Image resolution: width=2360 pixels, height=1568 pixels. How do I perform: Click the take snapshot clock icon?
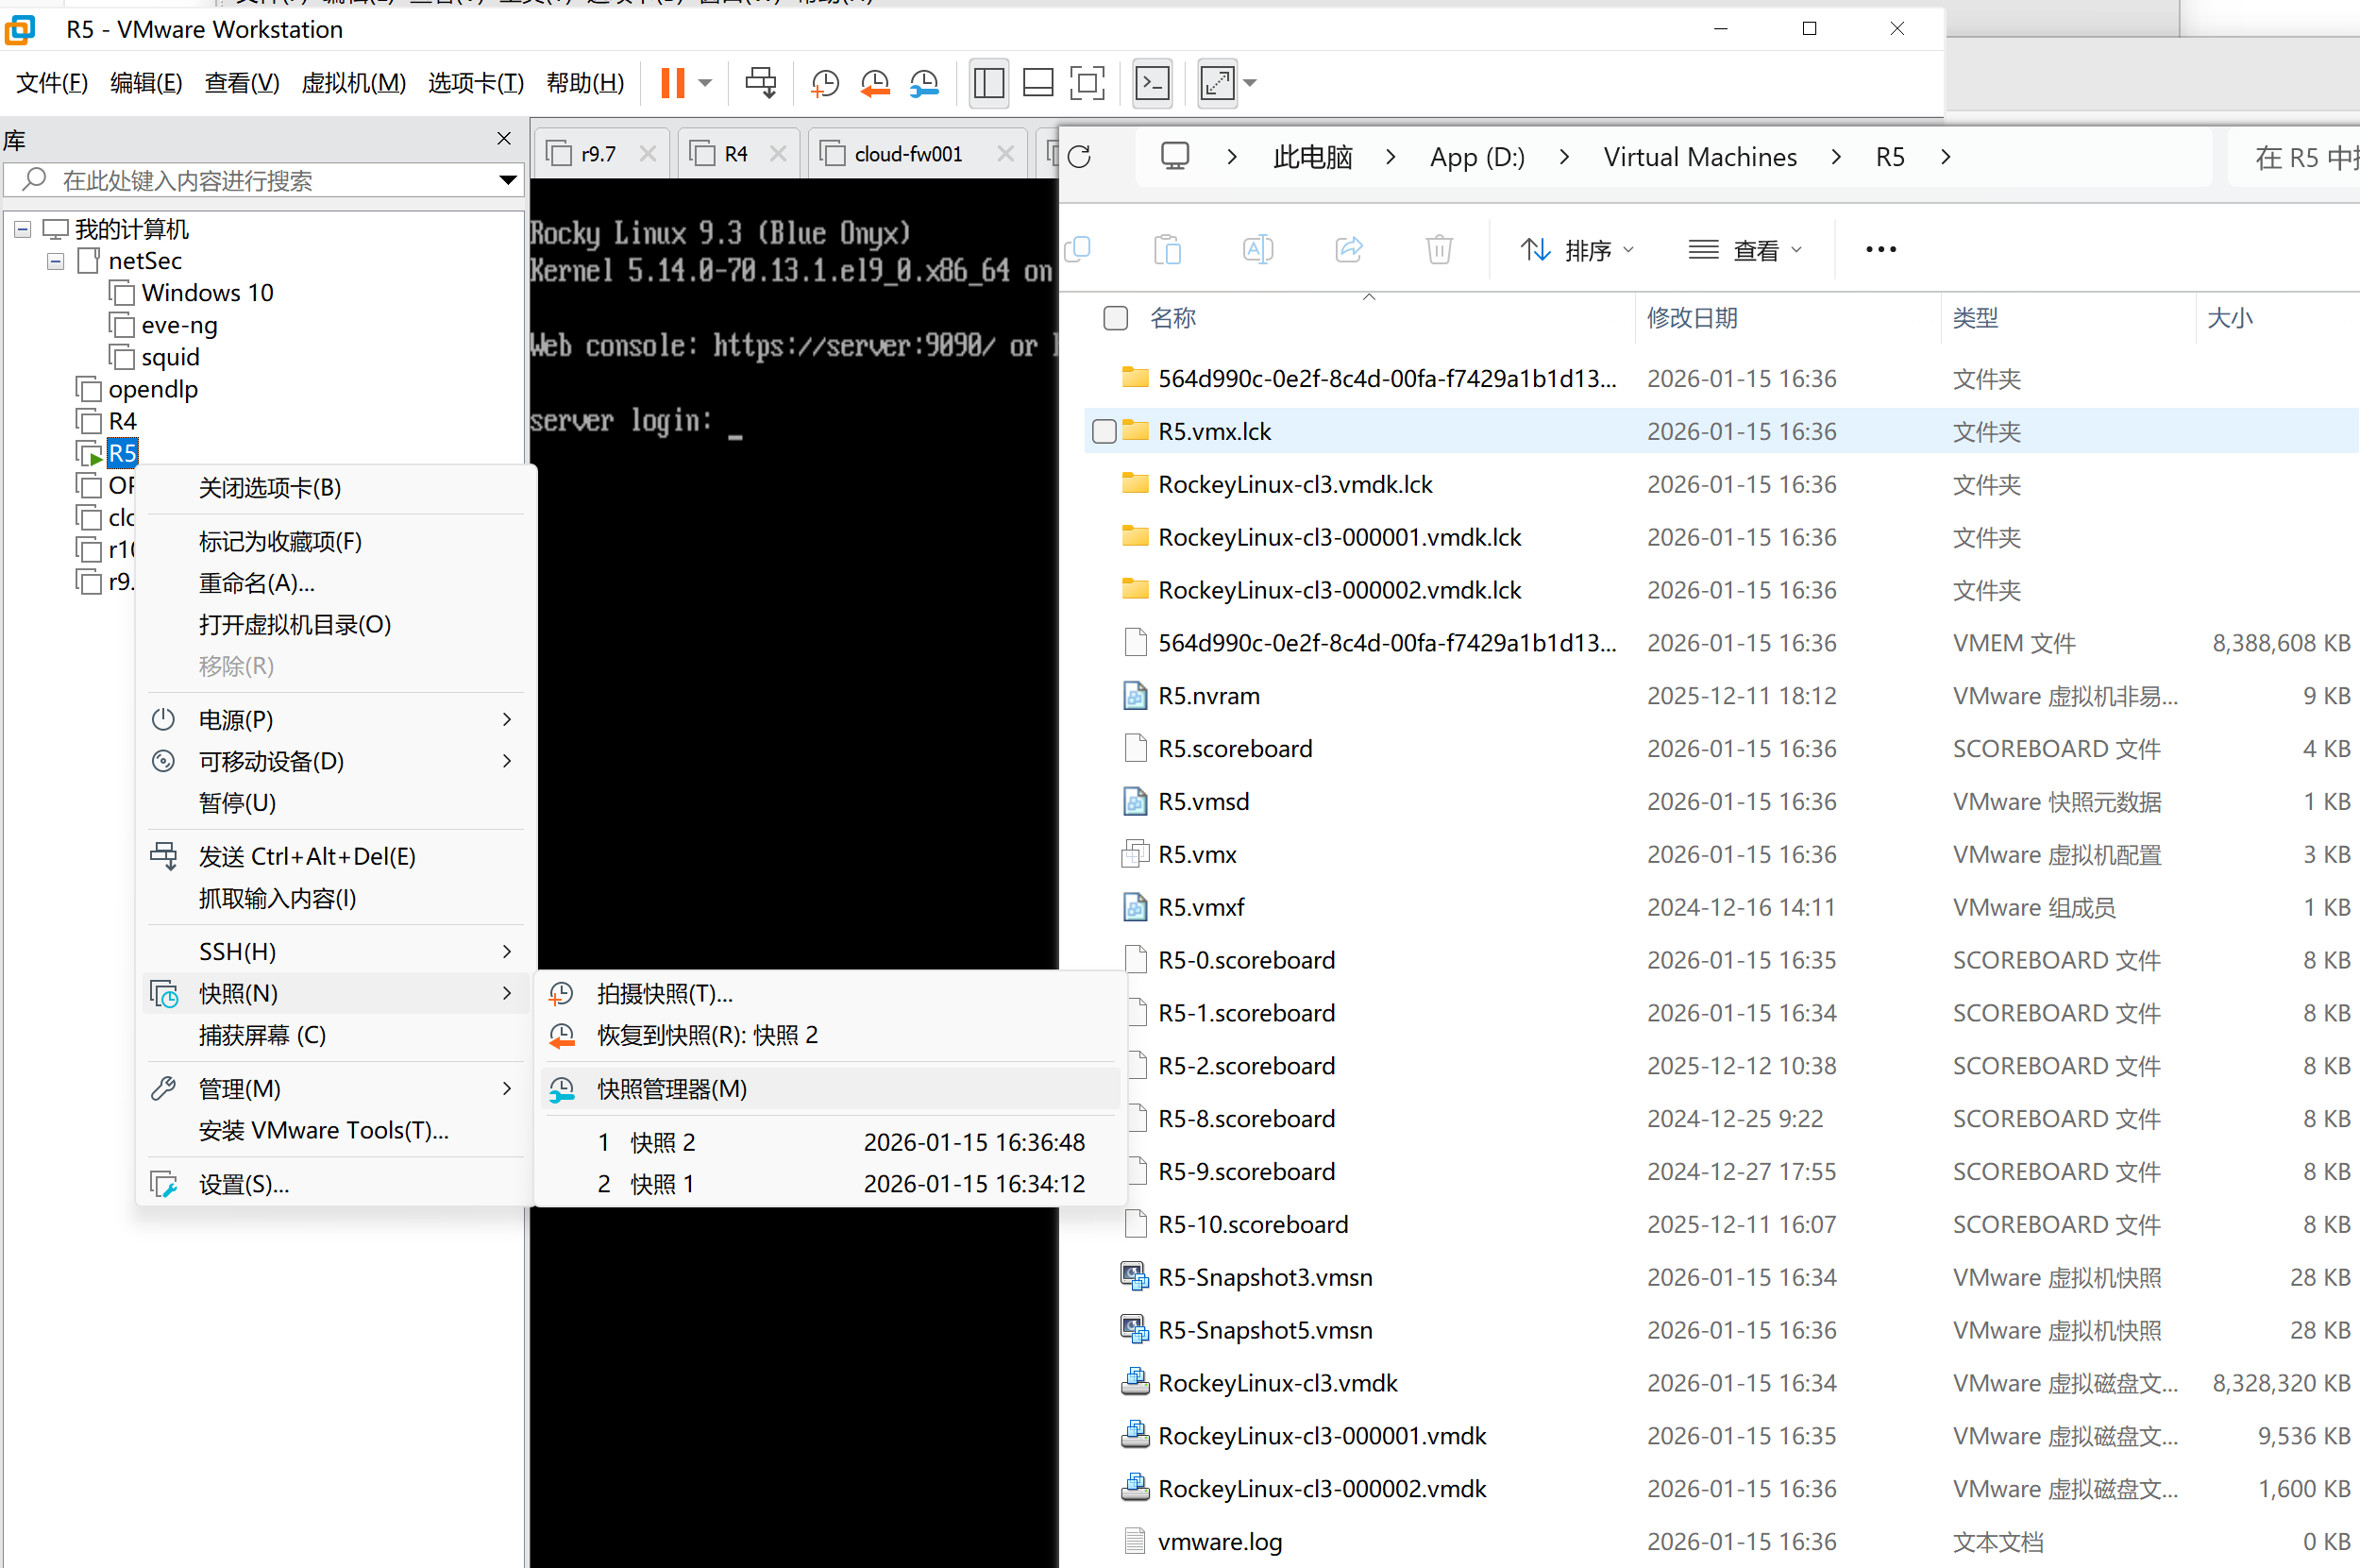pyautogui.click(x=825, y=83)
